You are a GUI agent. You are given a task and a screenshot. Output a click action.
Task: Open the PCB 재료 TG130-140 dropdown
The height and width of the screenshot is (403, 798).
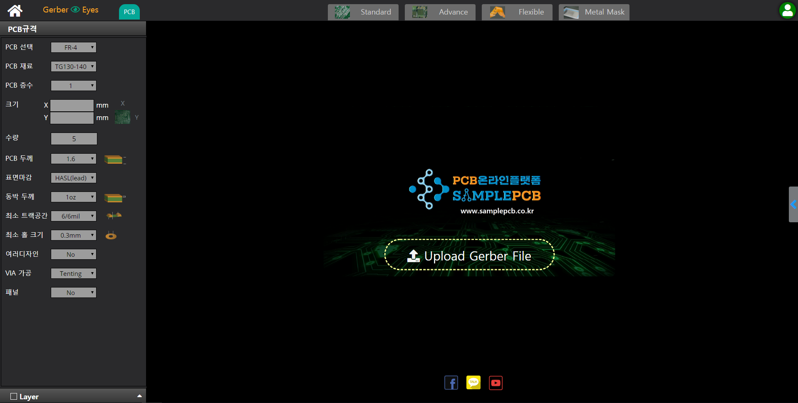point(74,66)
